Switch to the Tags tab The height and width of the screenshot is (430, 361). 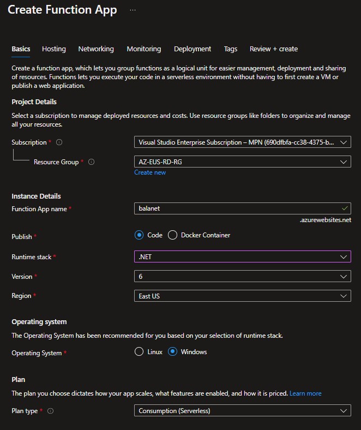[x=231, y=49]
